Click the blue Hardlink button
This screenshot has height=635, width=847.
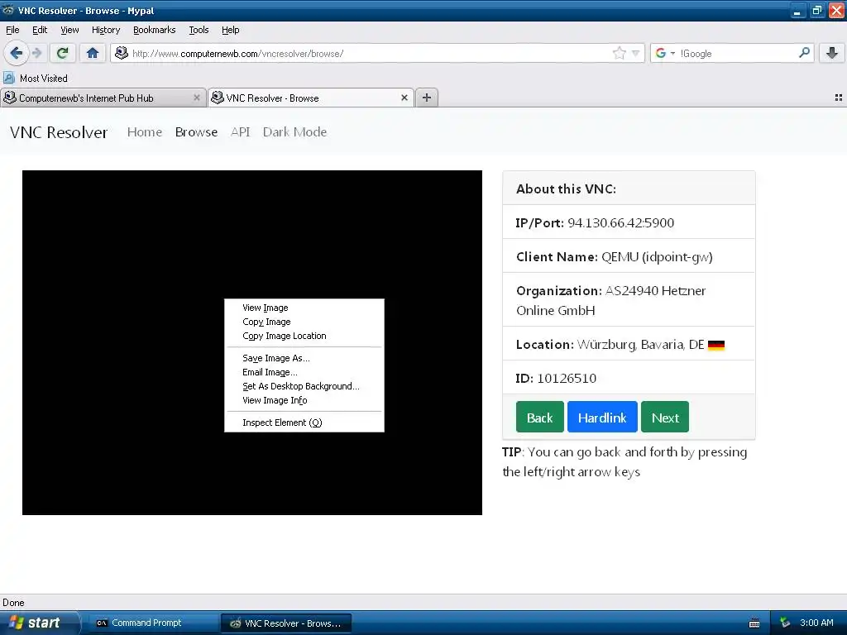pyautogui.click(x=602, y=417)
